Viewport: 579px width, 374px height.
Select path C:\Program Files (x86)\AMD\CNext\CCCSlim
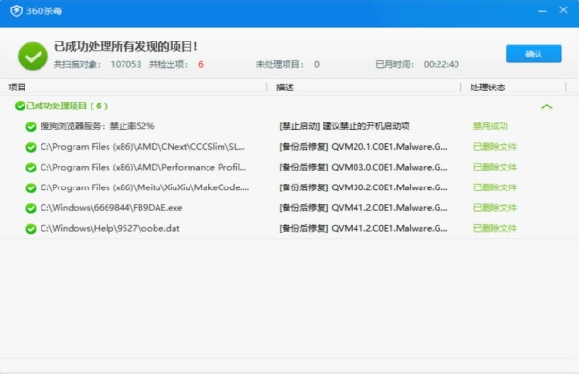(142, 147)
